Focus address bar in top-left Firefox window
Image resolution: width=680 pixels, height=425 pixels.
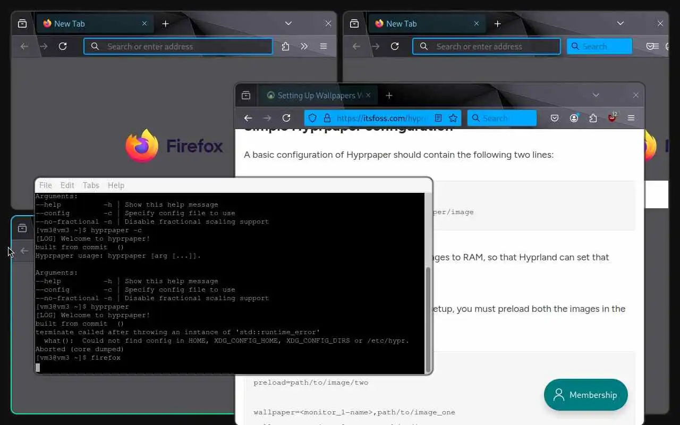(178, 46)
